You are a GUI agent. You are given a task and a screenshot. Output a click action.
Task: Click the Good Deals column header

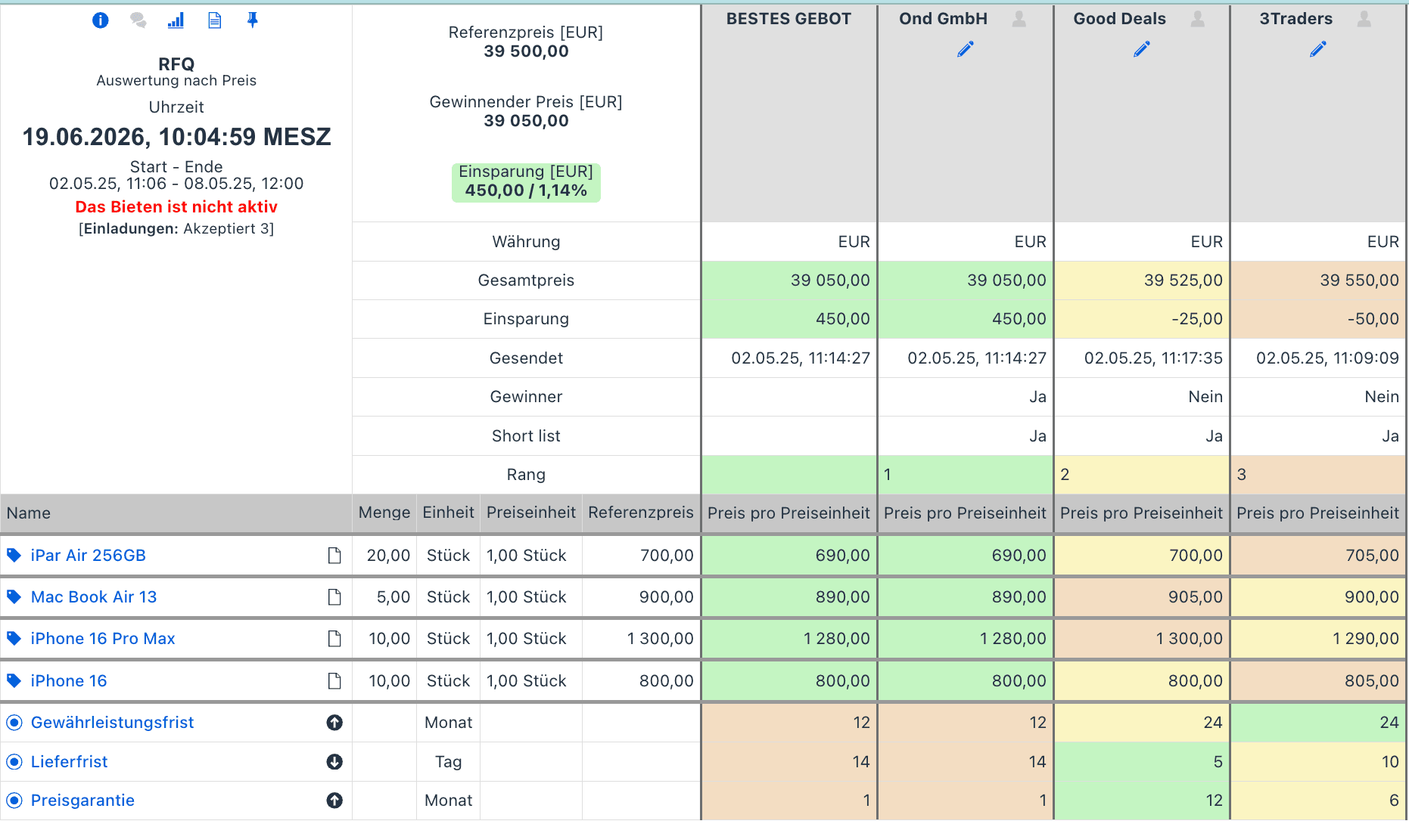tap(1119, 19)
